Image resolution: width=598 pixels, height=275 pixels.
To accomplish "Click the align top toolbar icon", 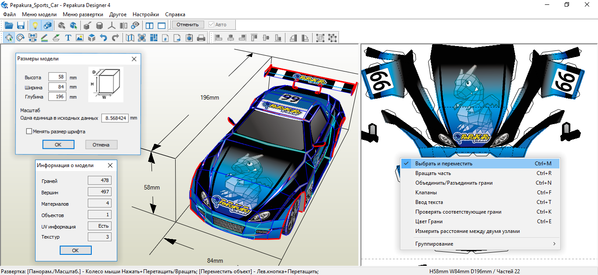I will tap(254, 38).
